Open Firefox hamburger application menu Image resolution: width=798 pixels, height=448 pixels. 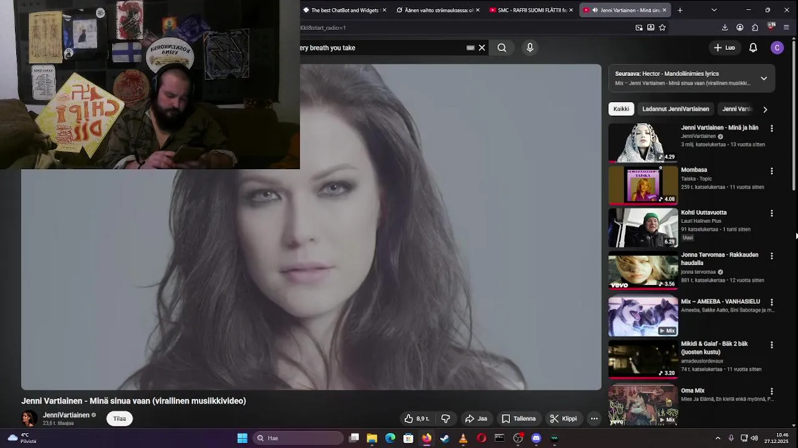[786, 27]
